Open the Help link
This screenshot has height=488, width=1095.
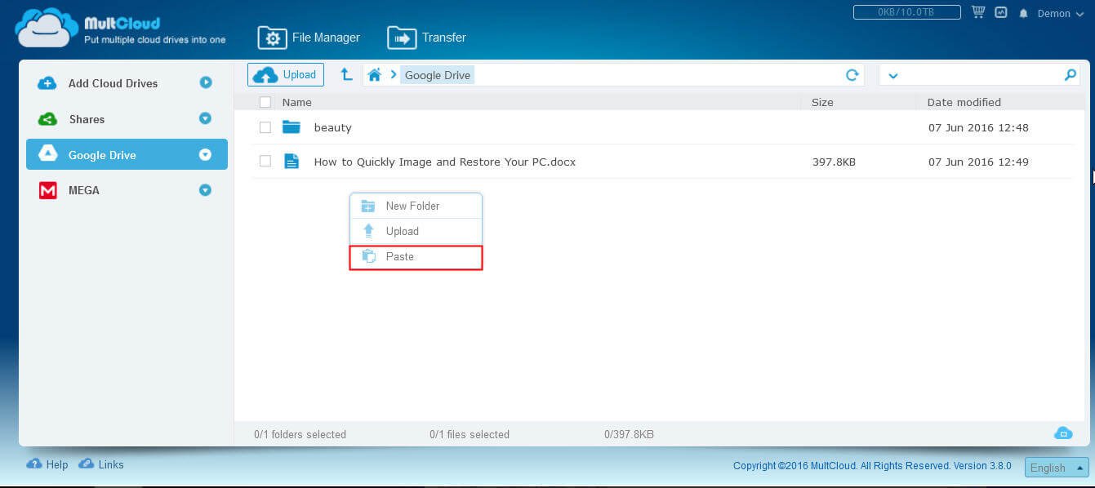[47, 464]
